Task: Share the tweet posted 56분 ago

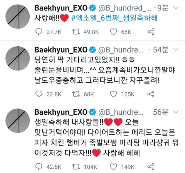Action: (151, 166)
